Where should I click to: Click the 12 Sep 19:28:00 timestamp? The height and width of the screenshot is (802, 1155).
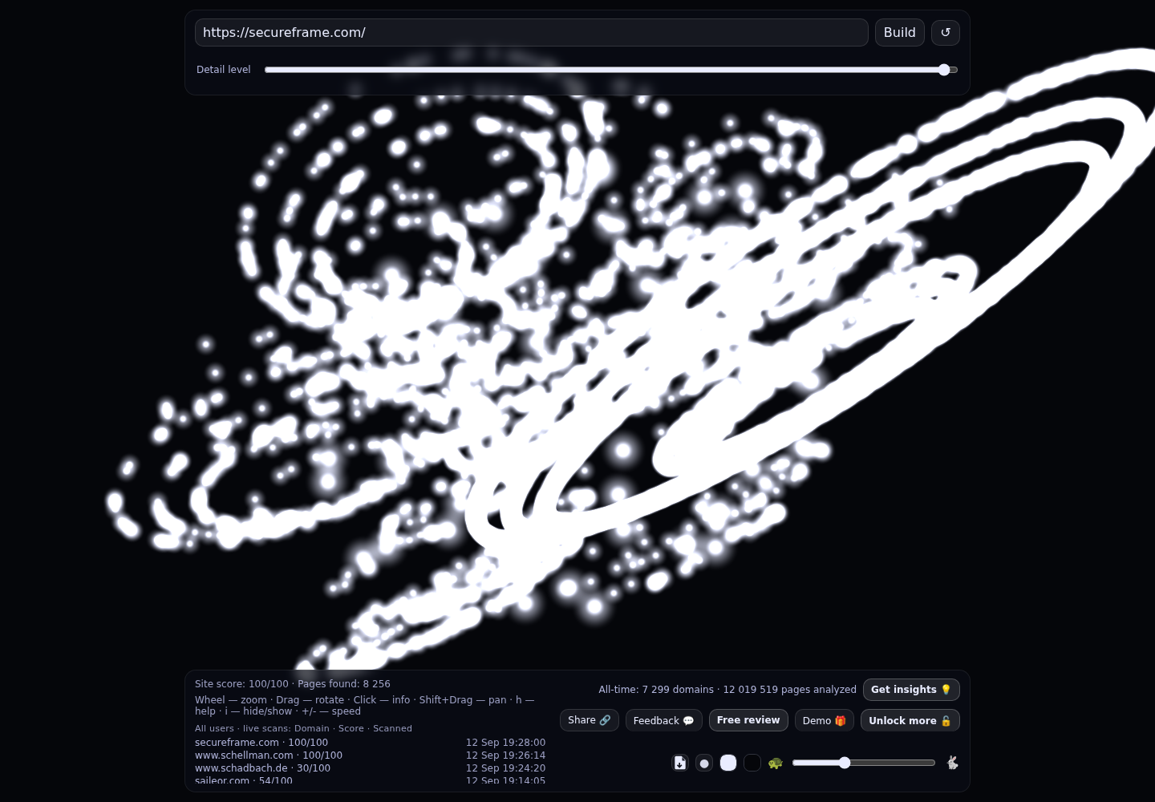505,743
